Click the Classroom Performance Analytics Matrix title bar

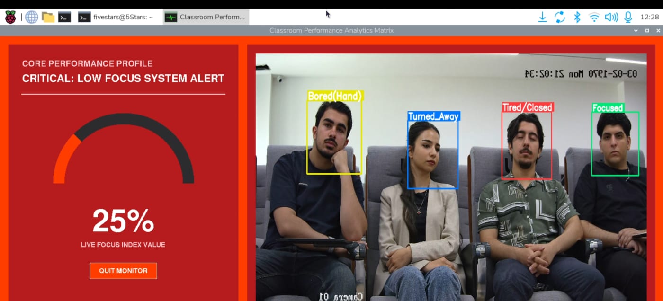pos(331,30)
